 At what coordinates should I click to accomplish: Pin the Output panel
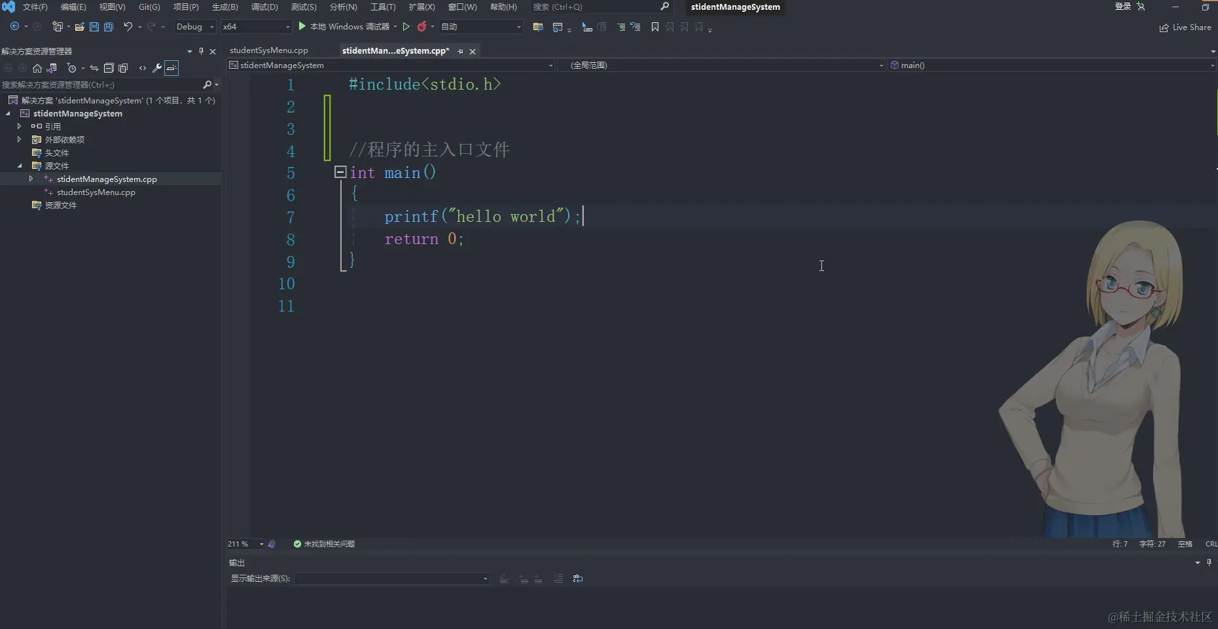click(1209, 562)
